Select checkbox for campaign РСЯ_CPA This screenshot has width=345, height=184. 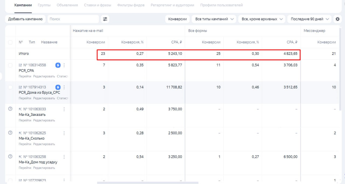(x=10, y=65)
